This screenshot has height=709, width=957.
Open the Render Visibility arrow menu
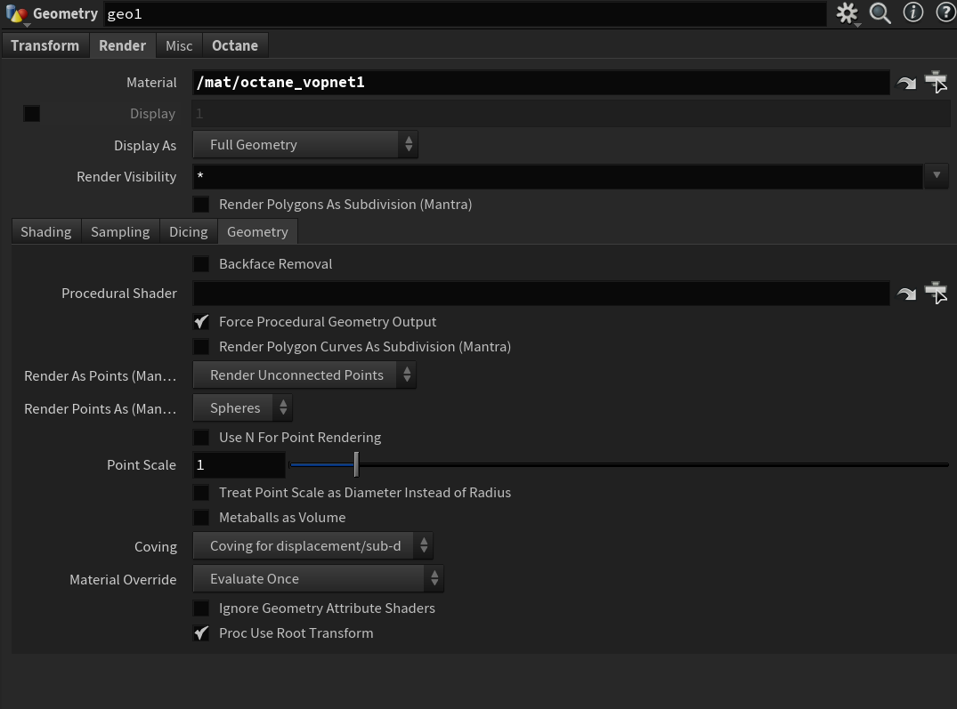936,176
